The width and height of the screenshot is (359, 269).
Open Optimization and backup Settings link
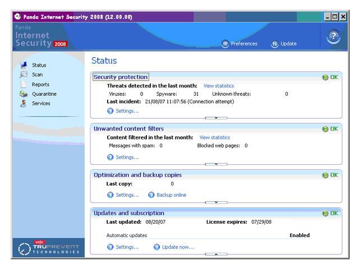pos(127,195)
